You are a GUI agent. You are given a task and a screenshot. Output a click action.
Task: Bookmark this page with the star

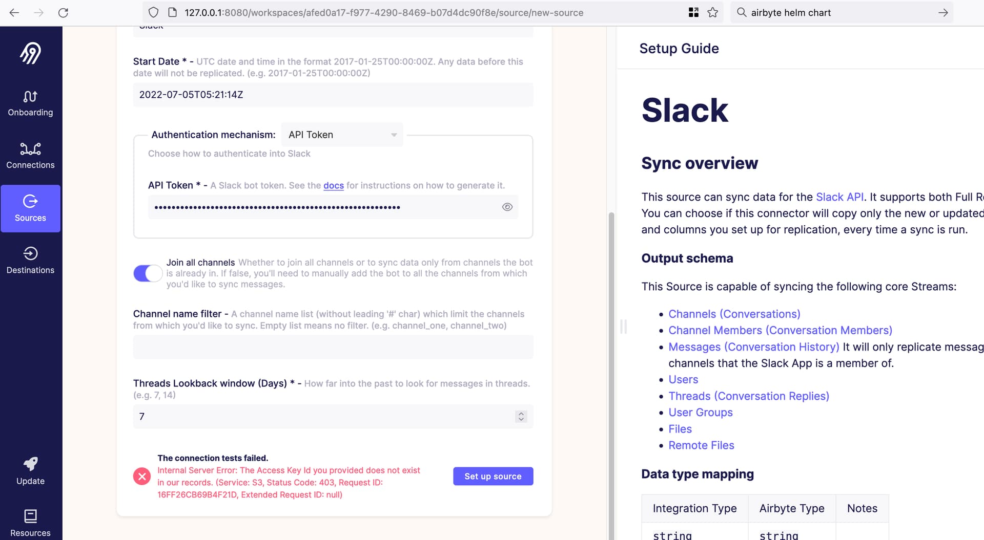tap(712, 12)
